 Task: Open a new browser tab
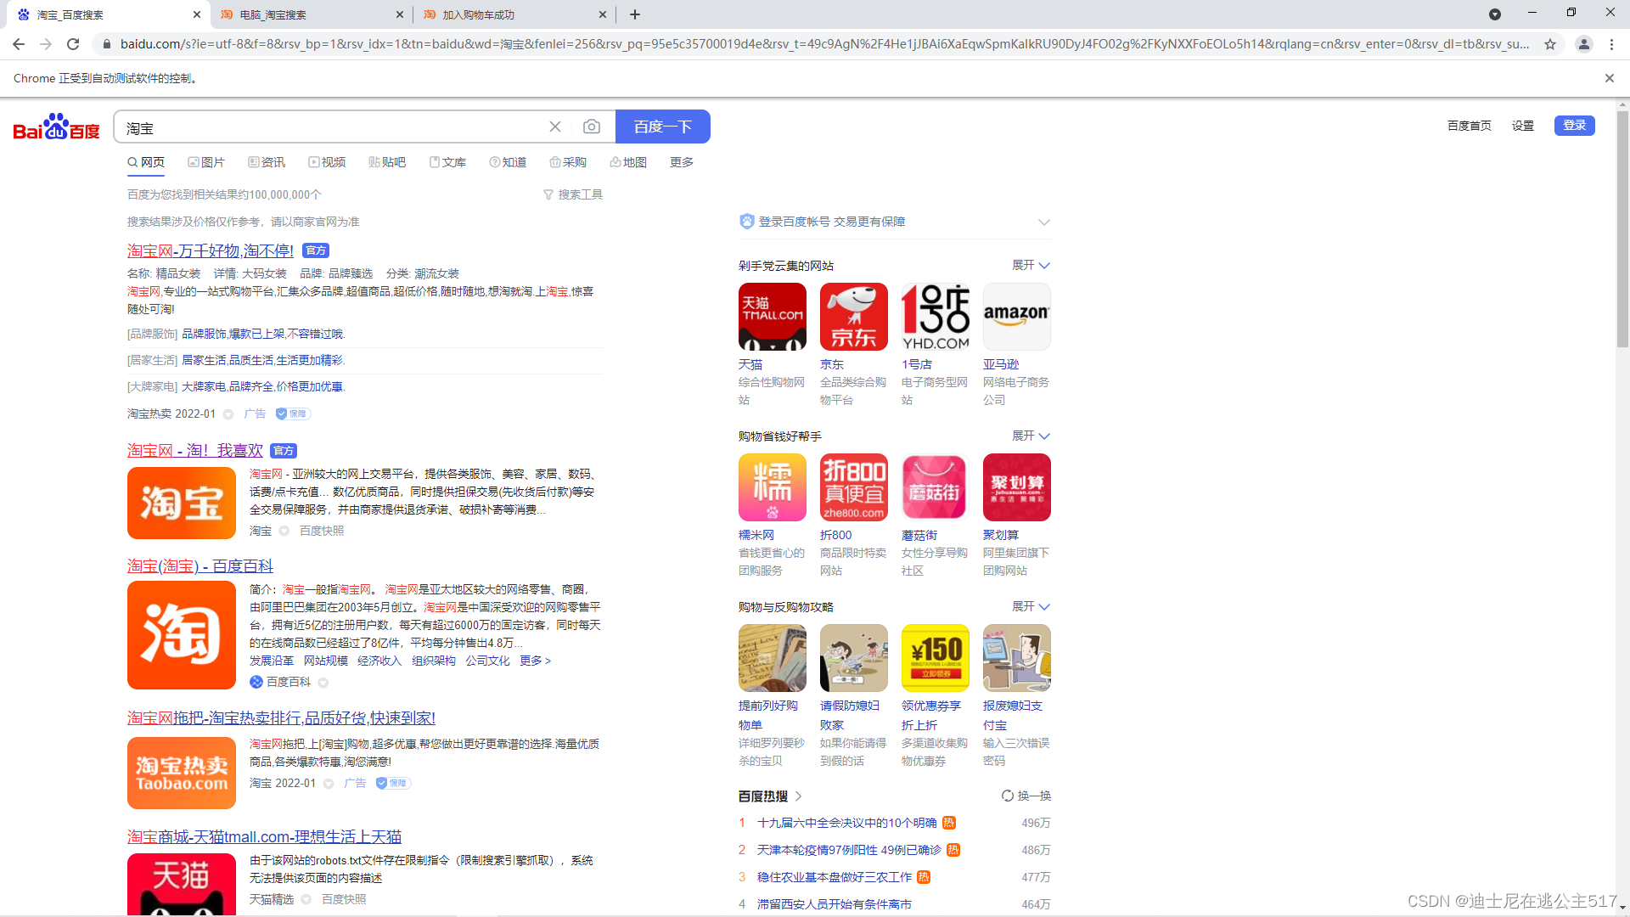[635, 14]
